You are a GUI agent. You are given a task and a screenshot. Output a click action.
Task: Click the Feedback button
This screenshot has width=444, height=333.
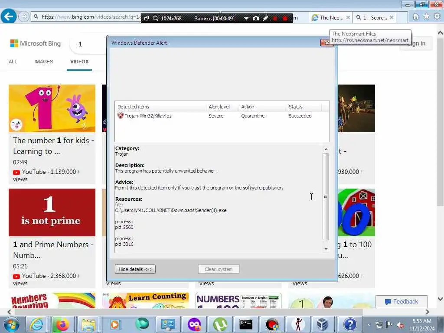click(401, 302)
